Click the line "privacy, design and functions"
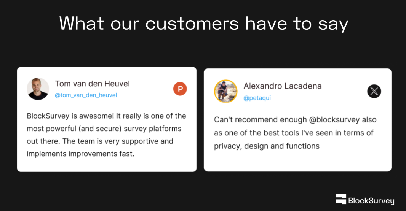Image resolution: width=406 pixels, height=211 pixels. 267,146
